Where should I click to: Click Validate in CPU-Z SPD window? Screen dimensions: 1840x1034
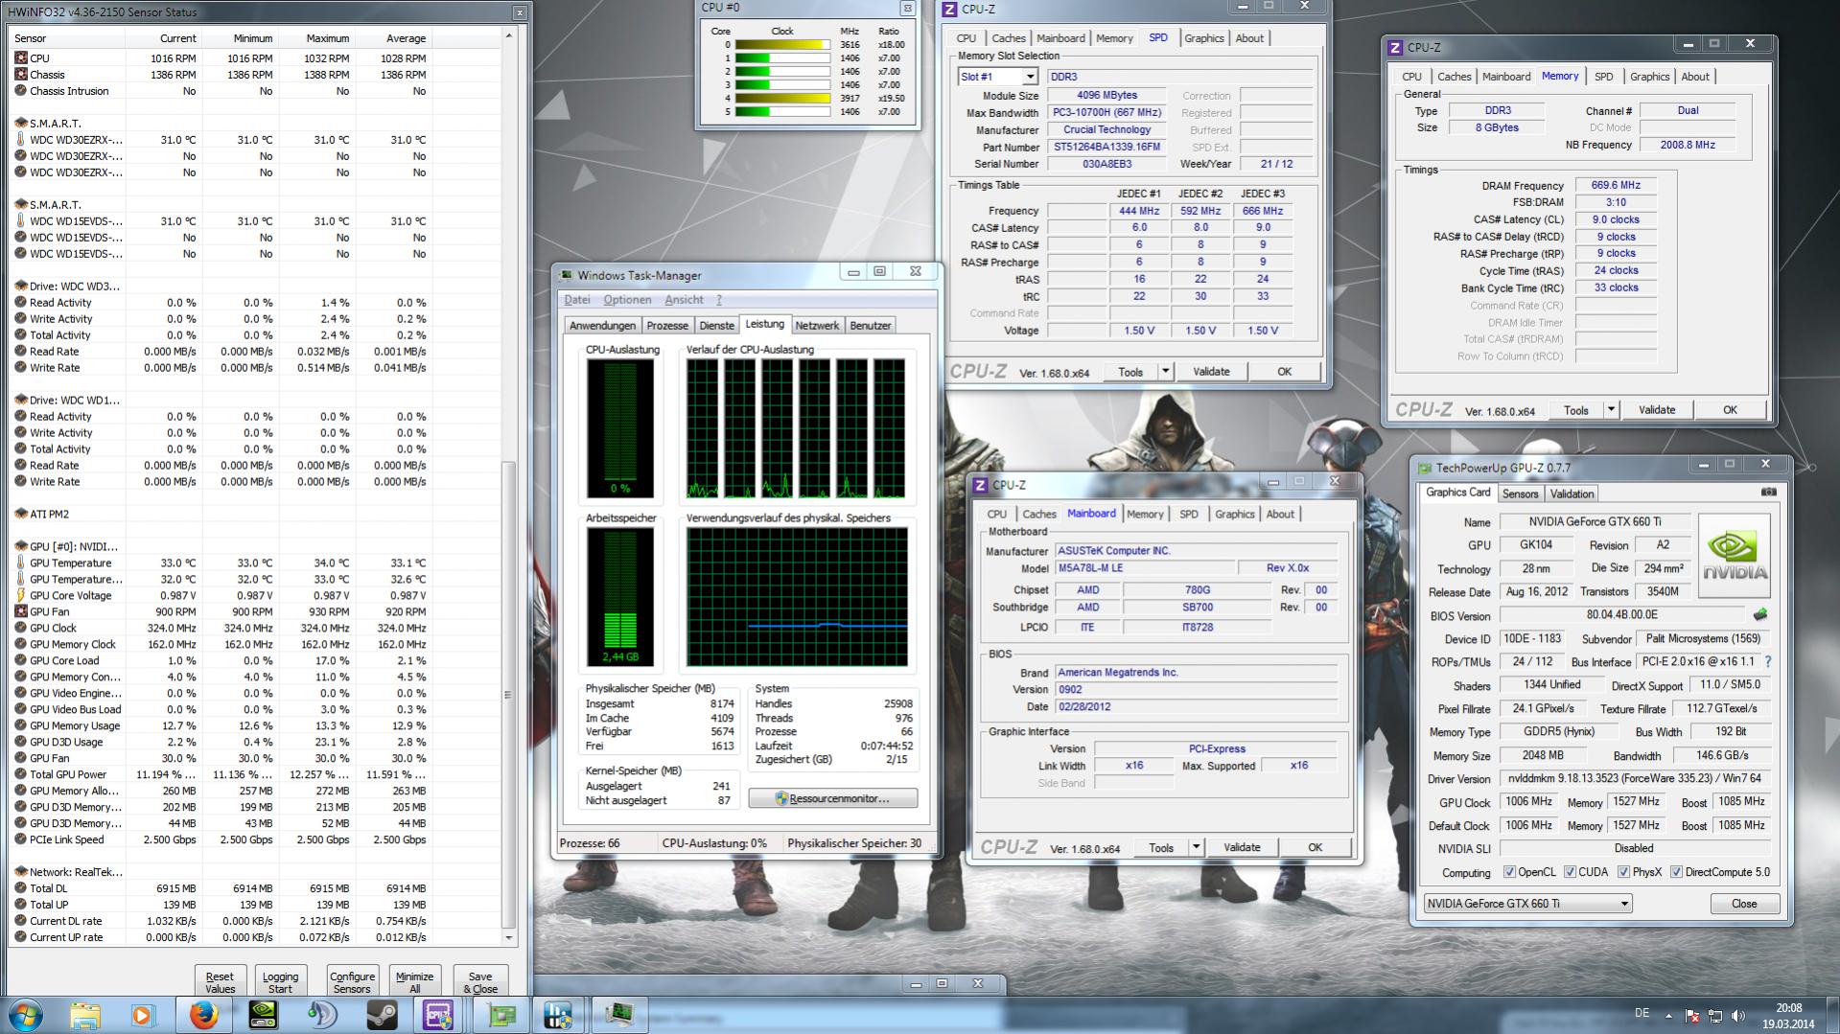point(1211,372)
